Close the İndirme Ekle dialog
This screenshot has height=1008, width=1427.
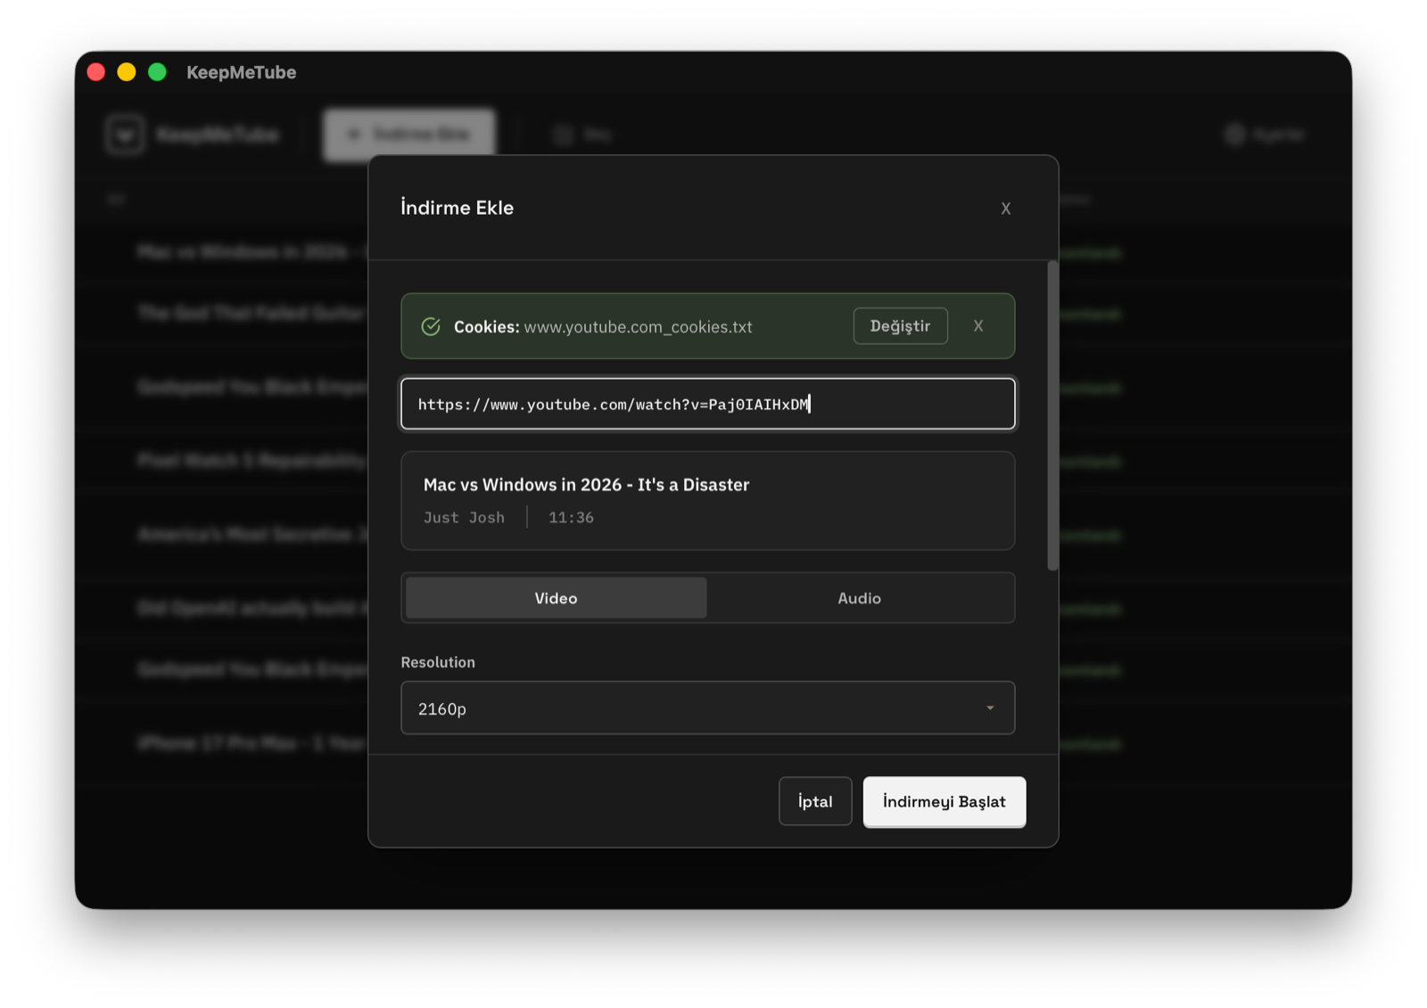[1005, 209]
